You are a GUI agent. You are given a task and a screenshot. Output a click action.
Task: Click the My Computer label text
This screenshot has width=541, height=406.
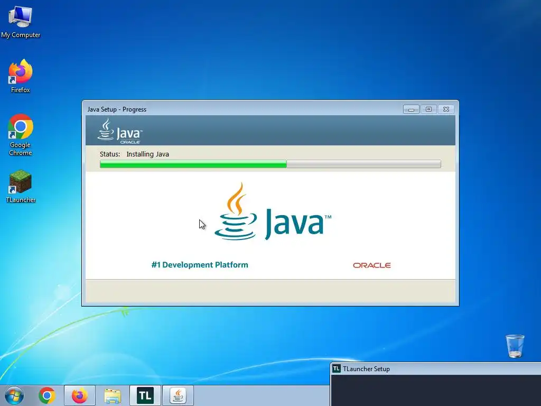[21, 35]
